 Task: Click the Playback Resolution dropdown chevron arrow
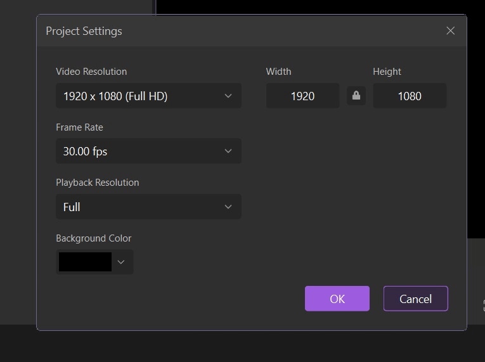[x=228, y=207]
